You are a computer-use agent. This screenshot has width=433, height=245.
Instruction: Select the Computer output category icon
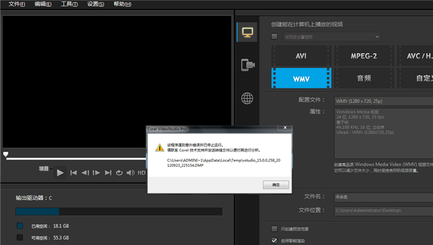pos(248,32)
